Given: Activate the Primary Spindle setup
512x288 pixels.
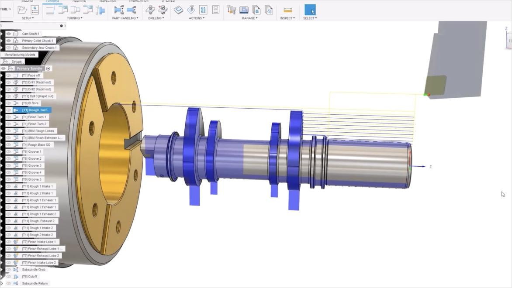Looking at the screenshot, I should [x=29, y=69].
